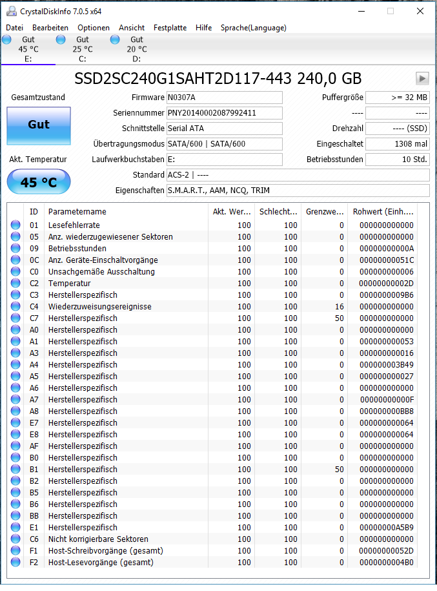437x591 pixels.
Task: Click the ID column header
Action: tap(34, 211)
